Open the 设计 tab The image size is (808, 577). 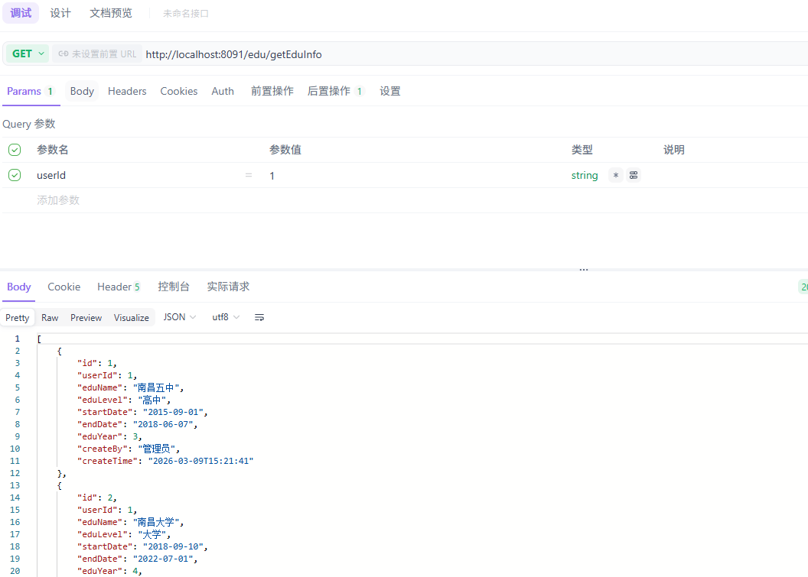(x=60, y=13)
